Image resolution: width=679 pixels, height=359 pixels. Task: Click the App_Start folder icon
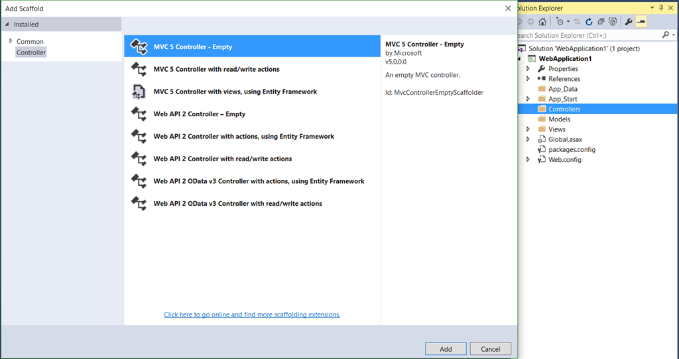pos(542,98)
